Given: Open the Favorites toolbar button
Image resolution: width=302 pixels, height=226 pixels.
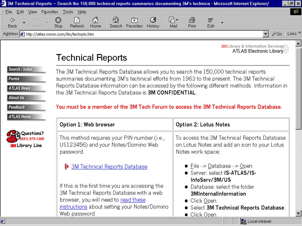Looking at the screenshot, I should (134, 23).
